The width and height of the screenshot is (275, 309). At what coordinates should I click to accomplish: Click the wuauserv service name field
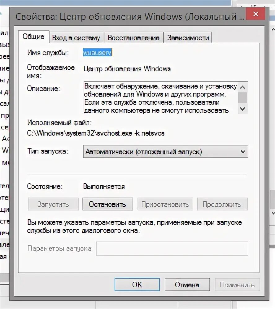click(x=97, y=53)
